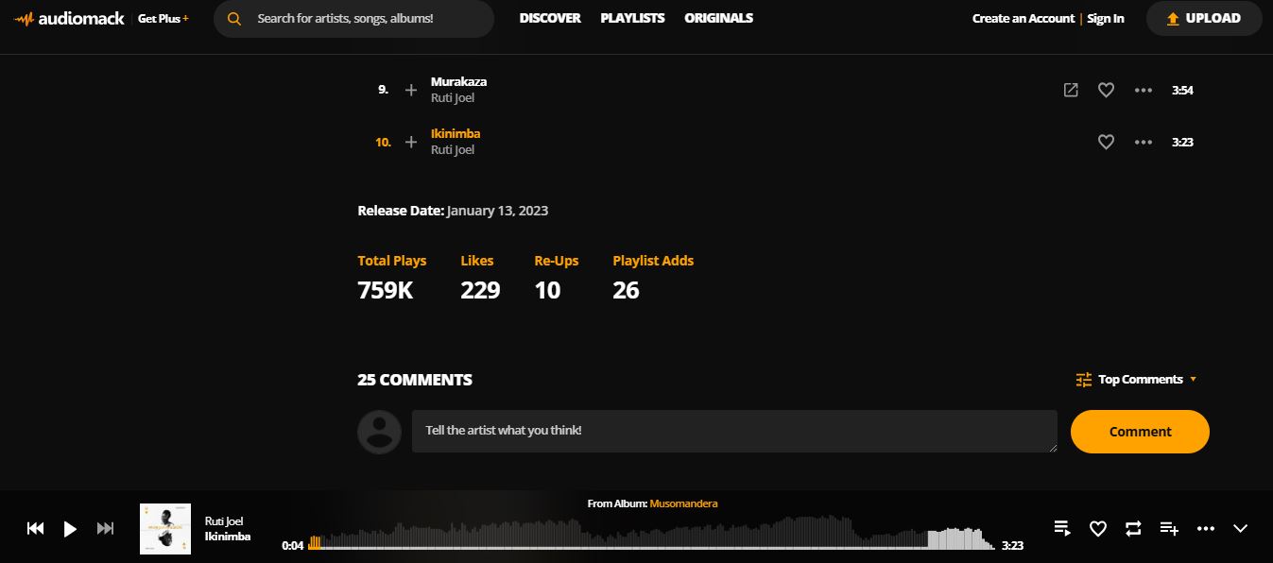Collapse the player with the chevron
The width and height of the screenshot is (1273, 563).
click(1241, 529)
